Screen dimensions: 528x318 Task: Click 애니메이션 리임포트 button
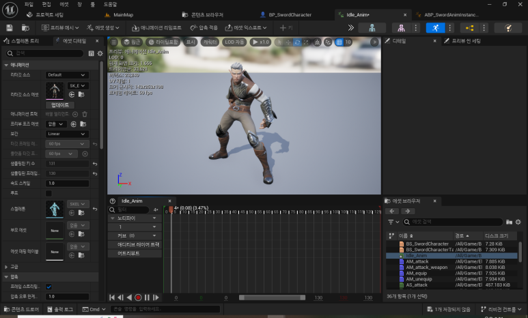pos(156,27)
